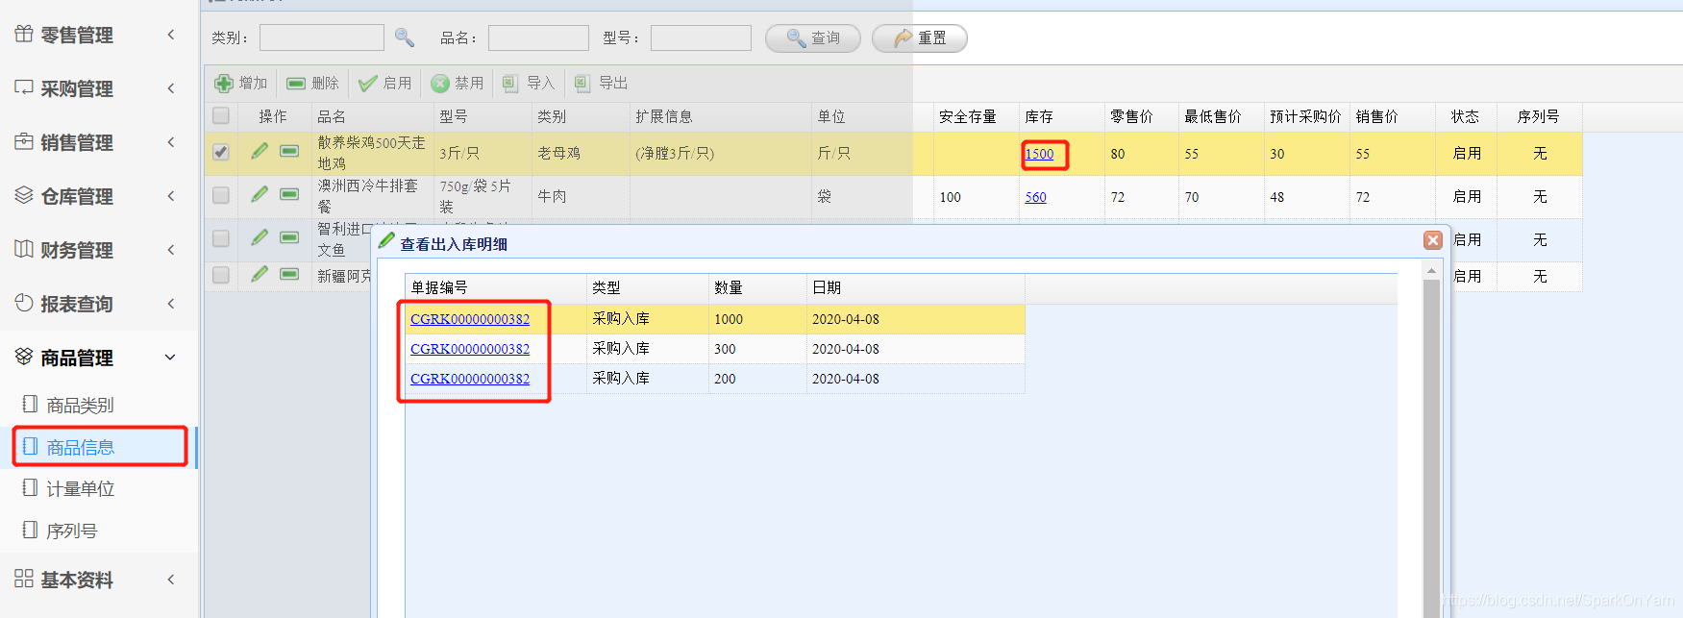Open the 计量单位 submenu item
1683x618 pixels.
click(81, 489)
